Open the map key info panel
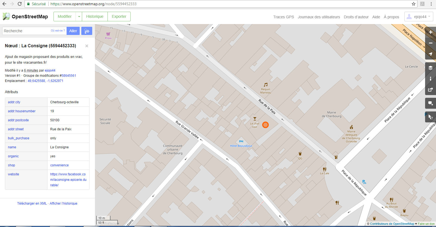Viewport: 436px width, 227px height. 431,79
